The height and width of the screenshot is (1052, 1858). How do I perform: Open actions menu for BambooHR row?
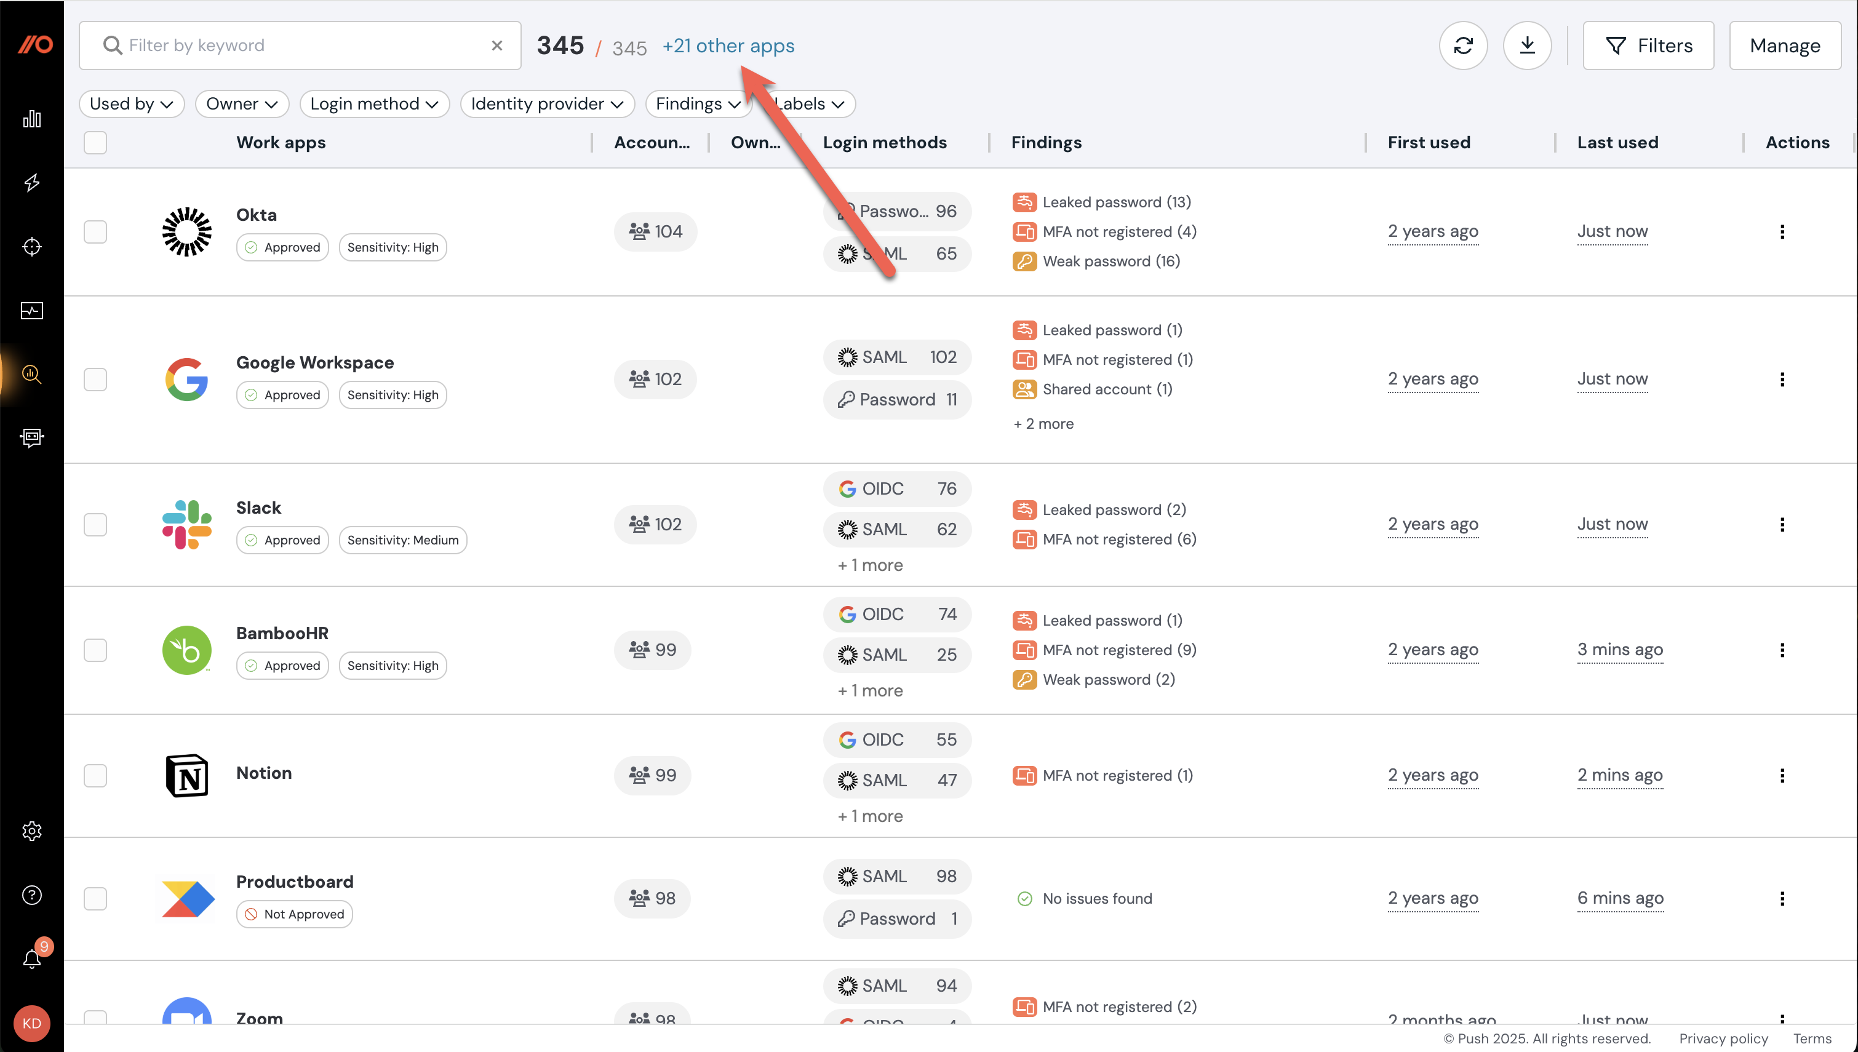(x=1782, y=650)
